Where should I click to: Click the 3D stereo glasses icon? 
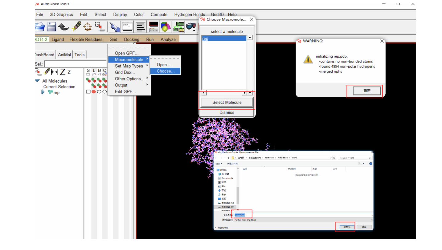pyautogui.click(x=190, y=26)
